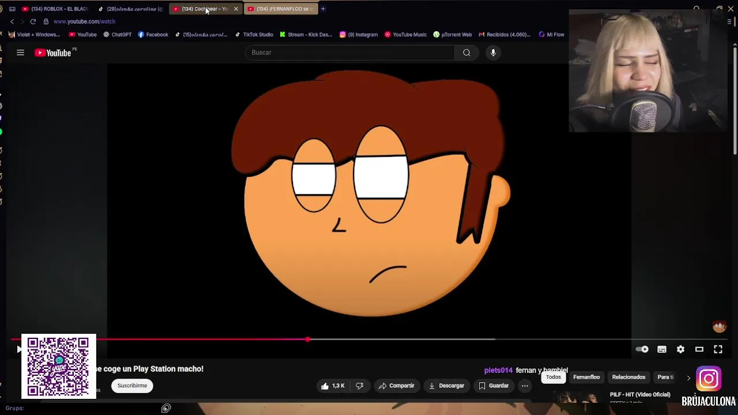Reload the page with the refresh icon

33,21
